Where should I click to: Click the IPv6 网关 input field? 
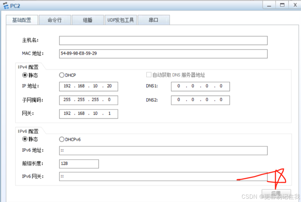163,176
